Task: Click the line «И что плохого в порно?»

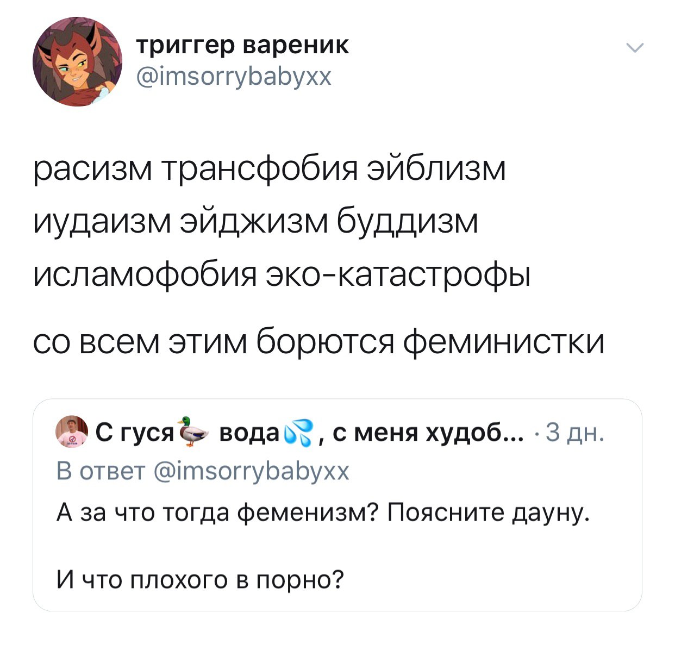Action: (x=201, y=579)
